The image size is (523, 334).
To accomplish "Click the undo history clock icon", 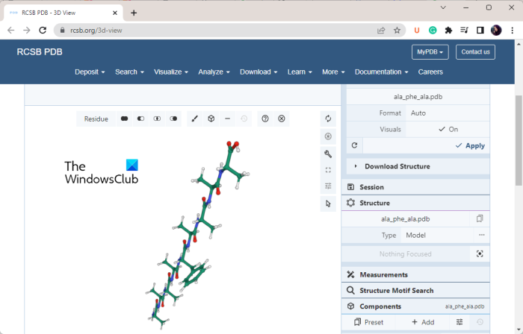I will [x=244, y=119].
